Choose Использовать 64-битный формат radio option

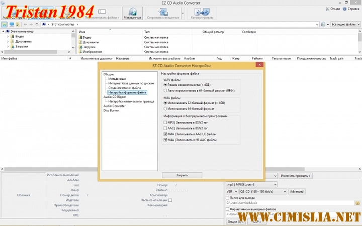pos(165,108)
